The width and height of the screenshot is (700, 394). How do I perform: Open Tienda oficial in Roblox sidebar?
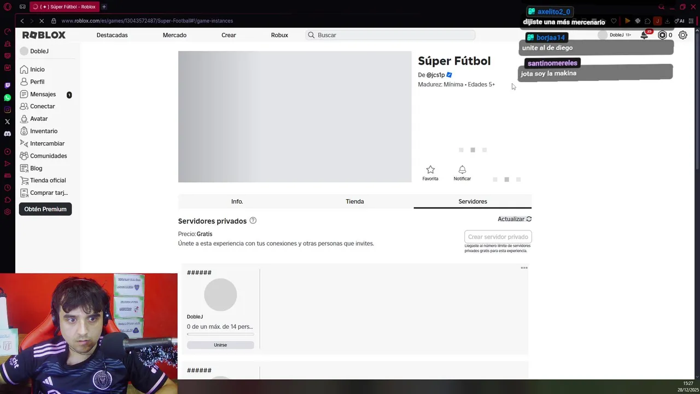[x=43, y=181]
